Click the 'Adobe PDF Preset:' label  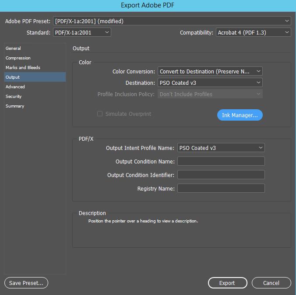coord(28,21)
